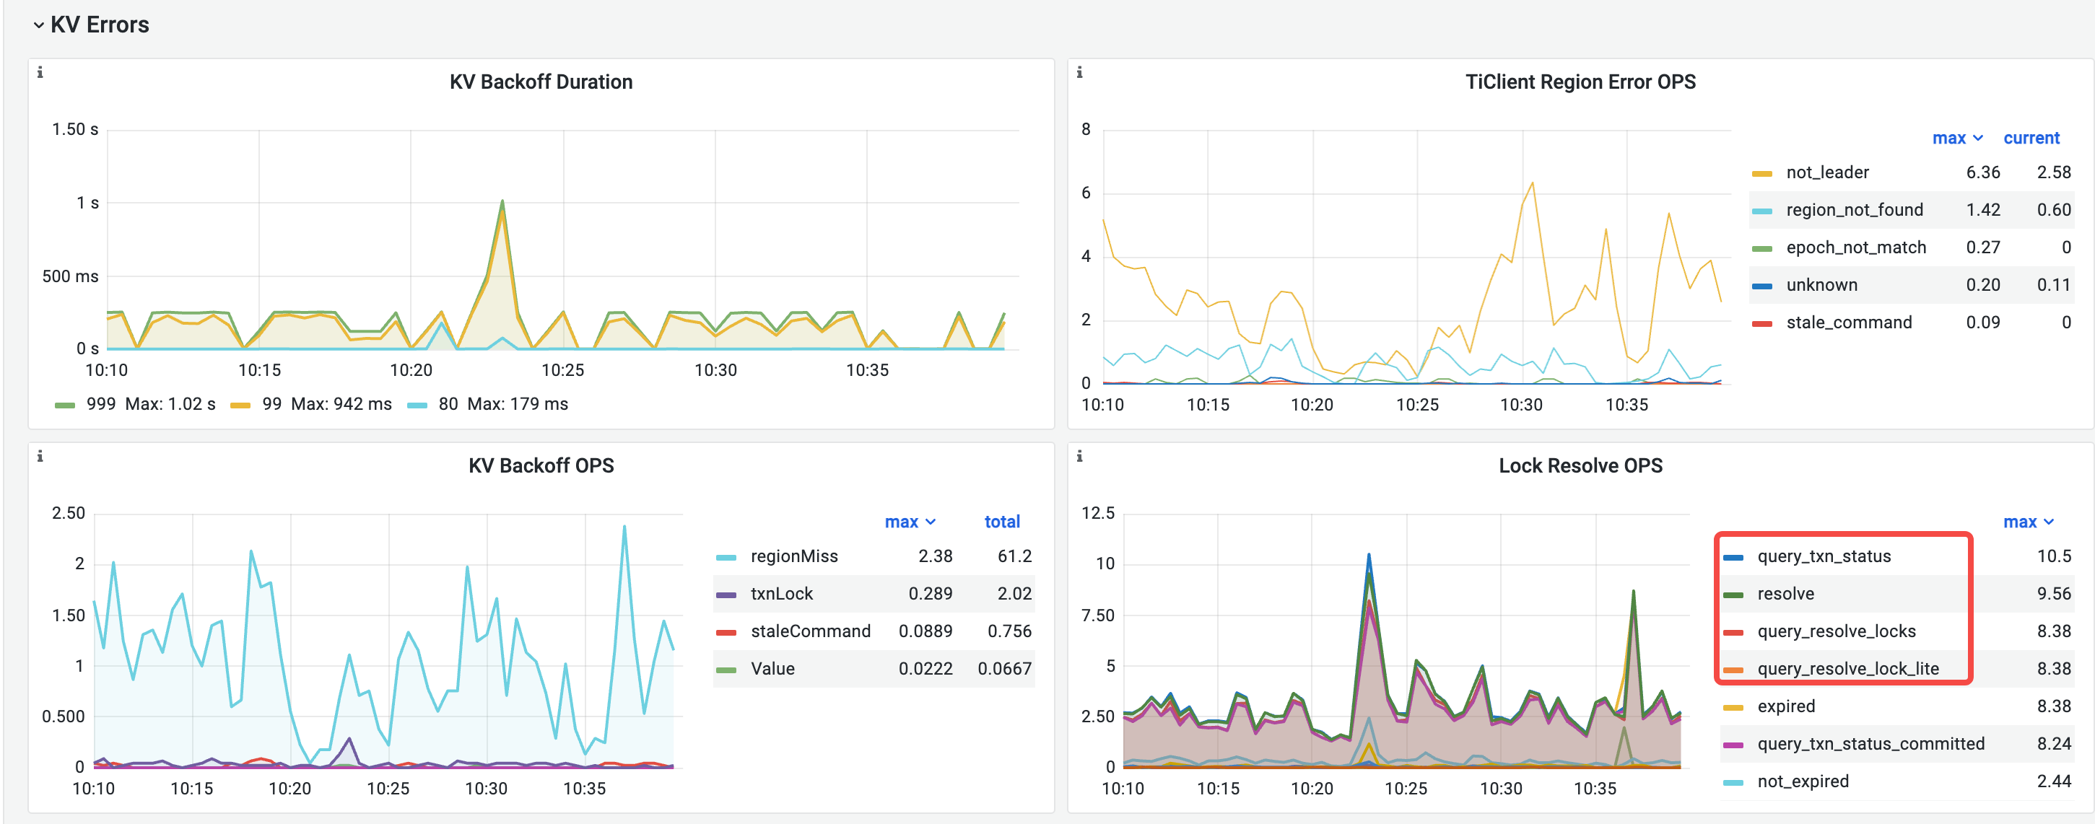Click region_not_found color swatch
Screen dimensions: 2095x824
pos(1761,211)
